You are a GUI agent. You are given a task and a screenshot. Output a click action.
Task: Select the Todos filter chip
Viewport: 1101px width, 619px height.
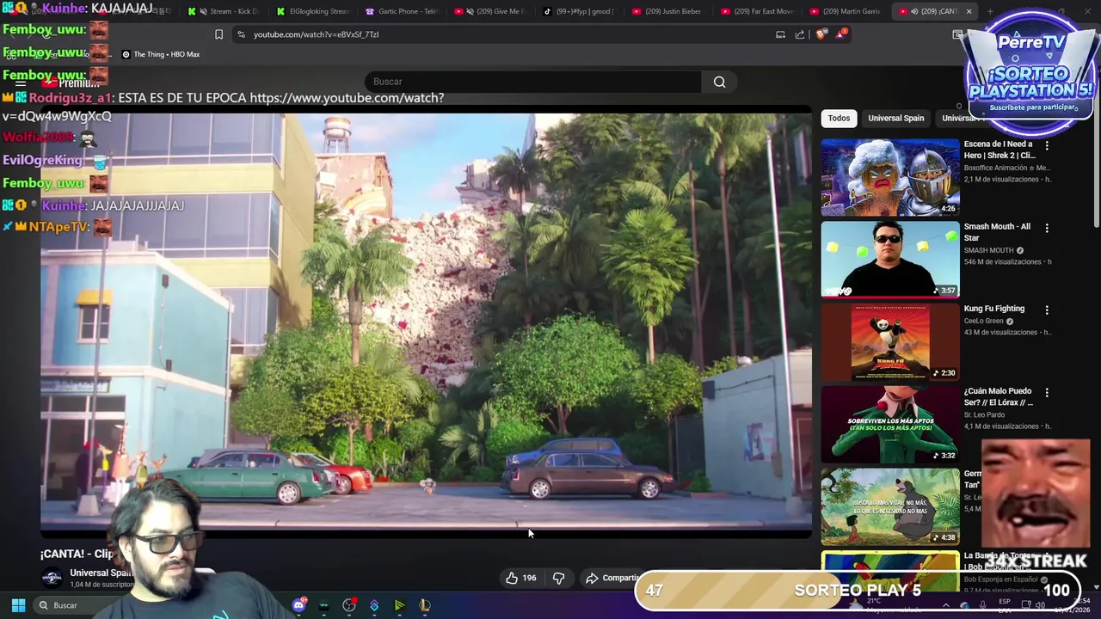pyautogui.click(x=839, y=118)
